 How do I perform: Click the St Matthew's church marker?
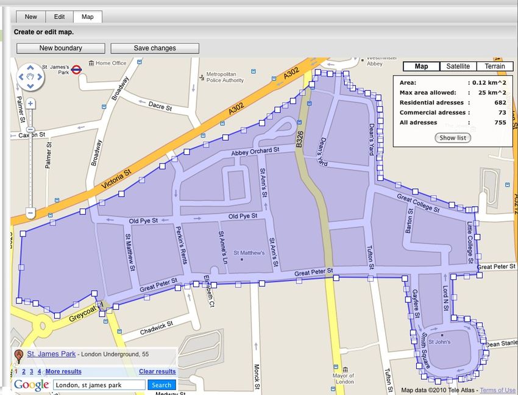[242, 260]
